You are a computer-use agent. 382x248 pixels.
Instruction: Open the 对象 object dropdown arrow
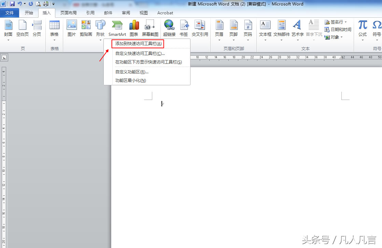[x=341, y=37]
